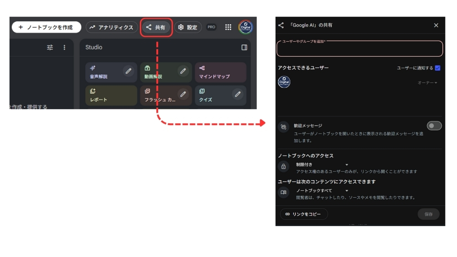
Task: Open 設定 settings
Action: [x=188, y=27]
